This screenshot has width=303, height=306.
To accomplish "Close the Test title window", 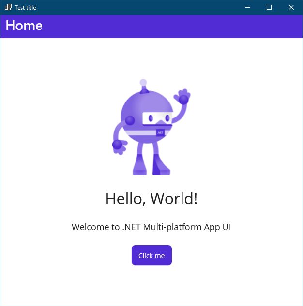I will pos(291,7).
